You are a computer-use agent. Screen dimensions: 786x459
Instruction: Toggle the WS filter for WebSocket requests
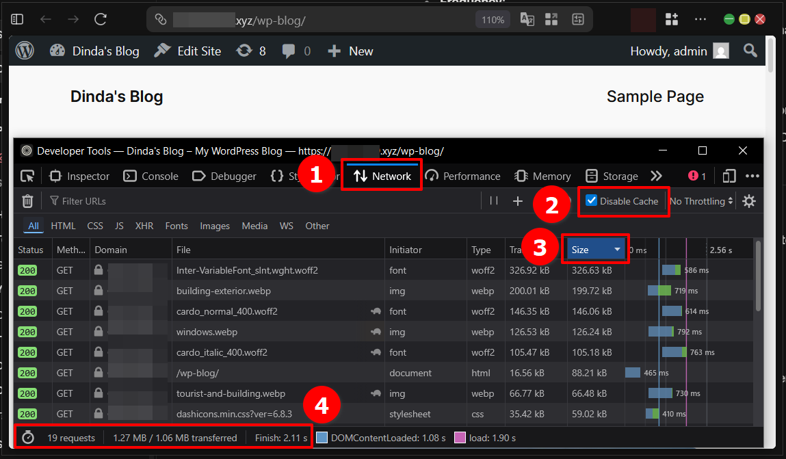(287, 226)
